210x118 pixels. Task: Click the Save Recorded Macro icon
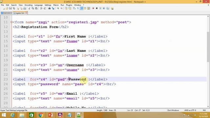point(107,9)
